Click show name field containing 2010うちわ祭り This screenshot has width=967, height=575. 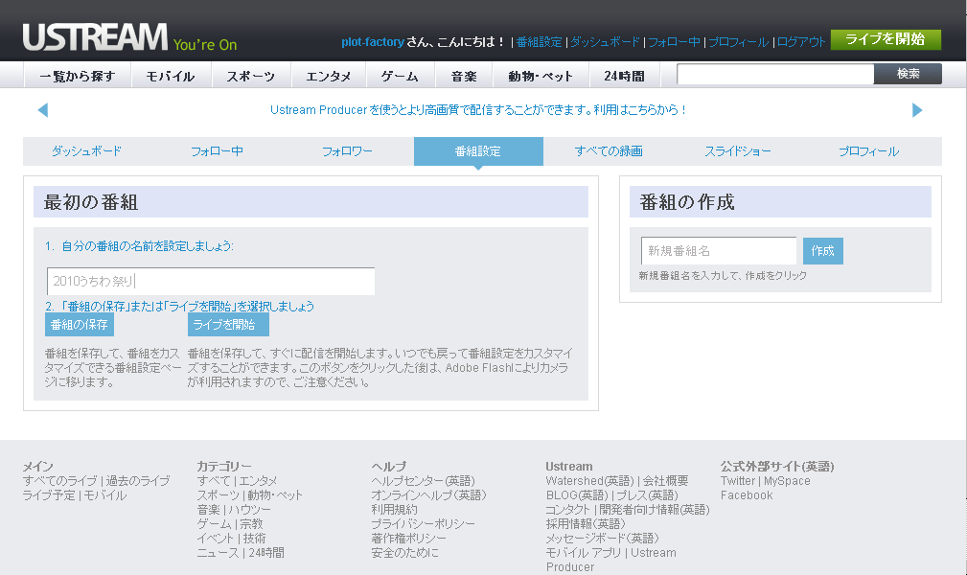[211, 282]
